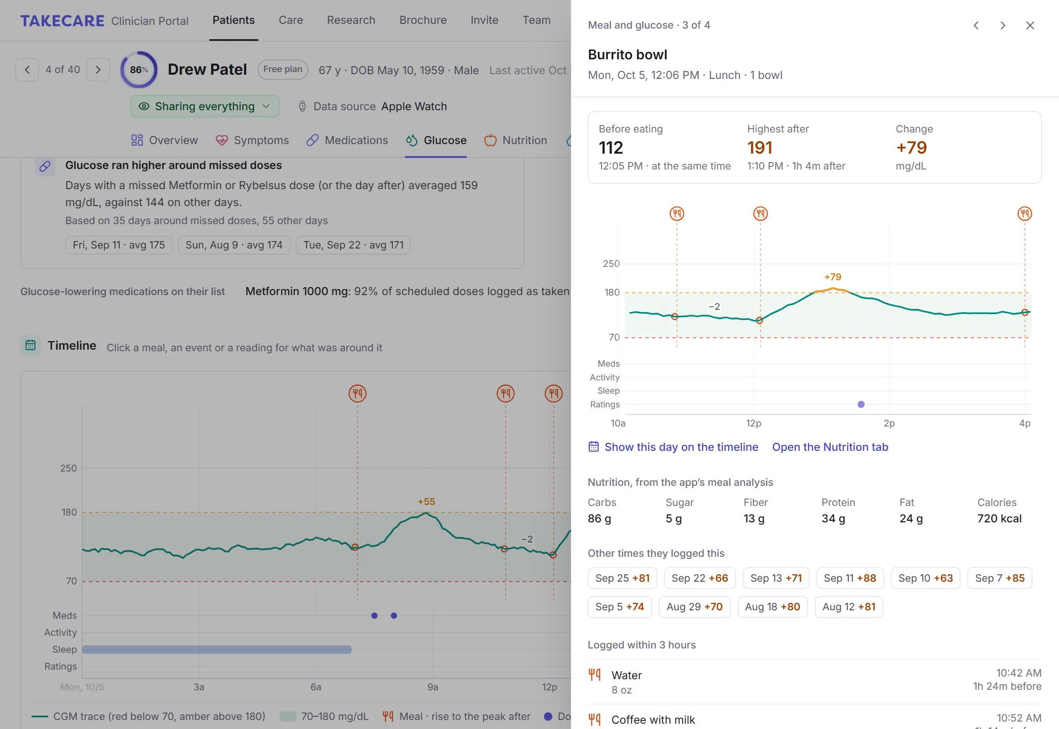
Task: Open the Team menu item
Action: [x=536, y=20]
